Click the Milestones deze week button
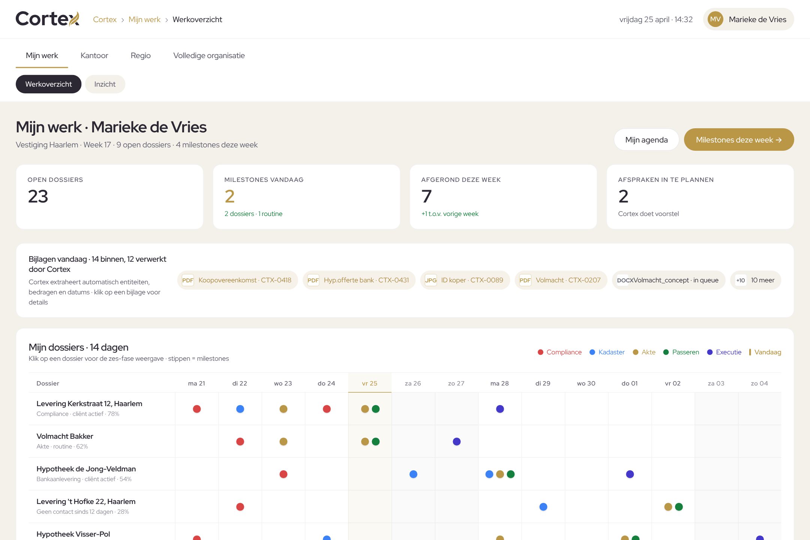This screenshot has height=540, width=810. (x=739, y=139)
